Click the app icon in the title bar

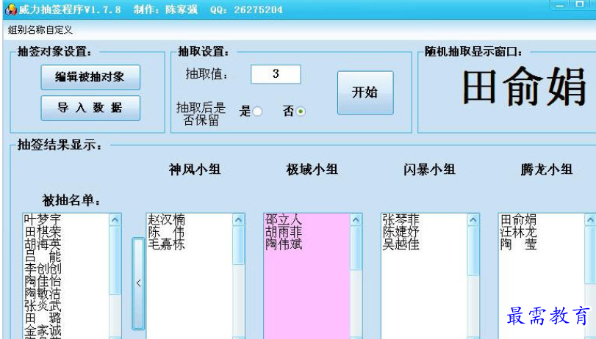11,9
